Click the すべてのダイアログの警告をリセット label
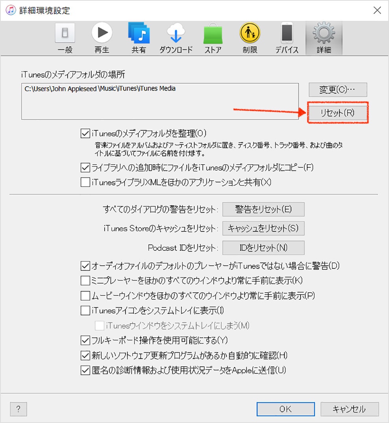The image size is (389, 423). click(x=160, y=210)
